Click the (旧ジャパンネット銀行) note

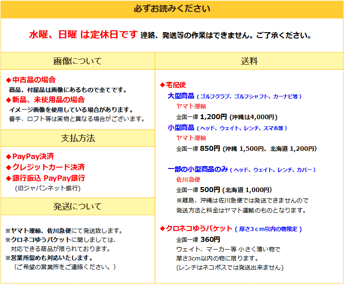[48, 188]
